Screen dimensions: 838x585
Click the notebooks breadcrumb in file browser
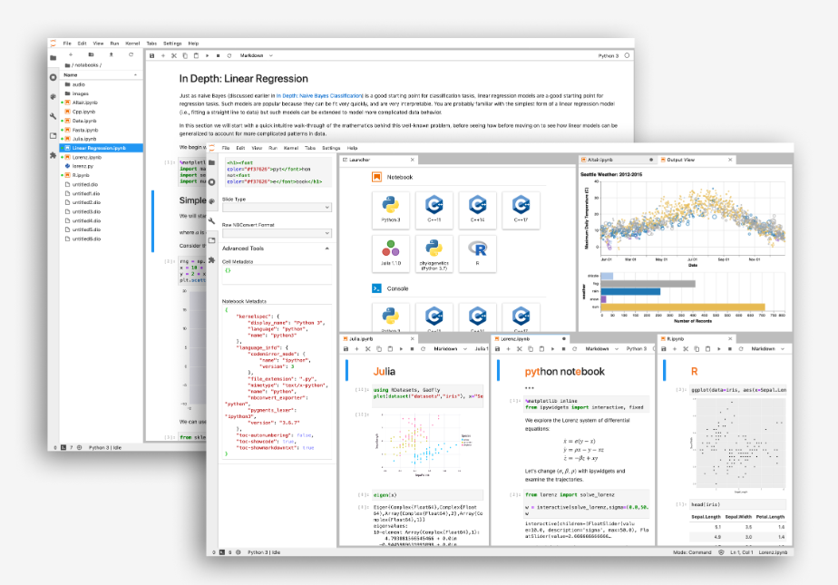click(85, 65)
